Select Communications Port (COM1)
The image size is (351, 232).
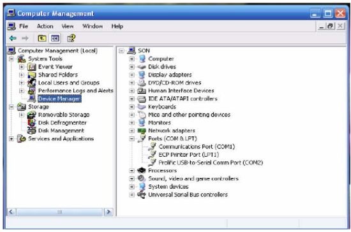pyautogui.click(x=197, y=147)
